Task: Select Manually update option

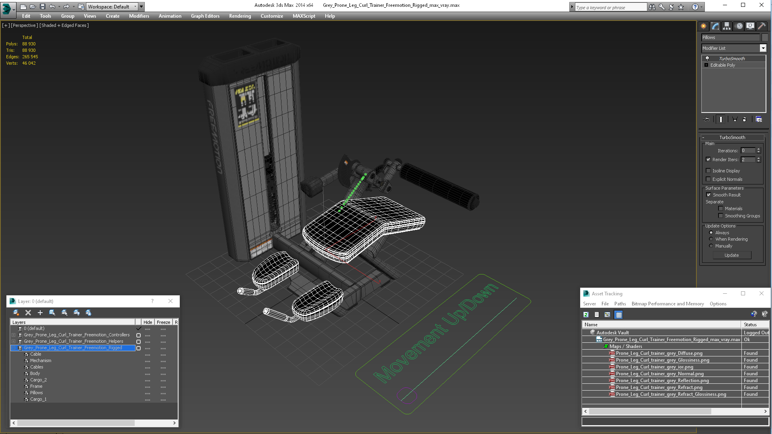Action: [x=711, y=246]
